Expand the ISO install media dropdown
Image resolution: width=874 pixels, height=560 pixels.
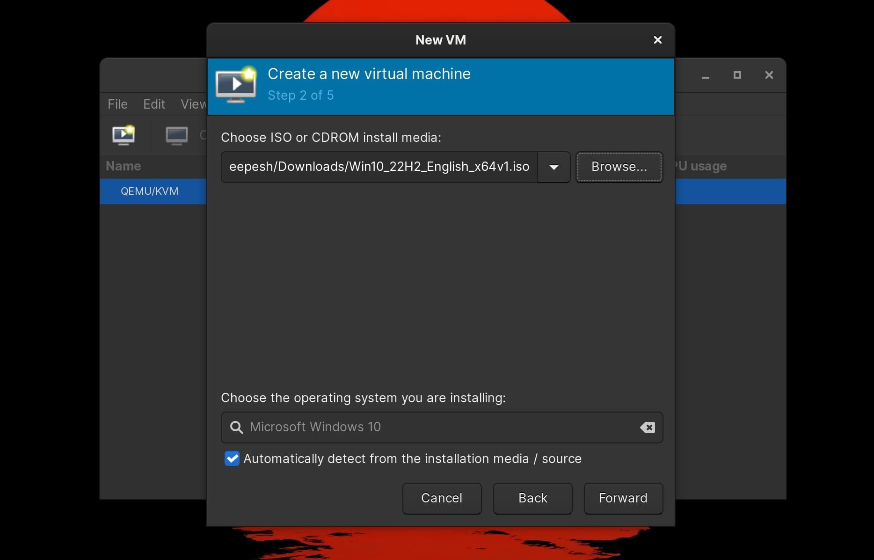[554, 167]
